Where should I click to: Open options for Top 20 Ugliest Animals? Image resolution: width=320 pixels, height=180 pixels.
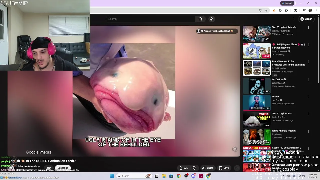[x=308, y=28]
